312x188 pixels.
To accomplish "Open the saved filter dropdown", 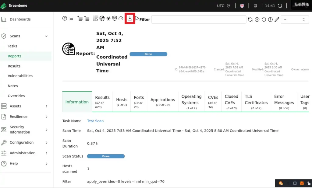I will (x=294, y=19).
